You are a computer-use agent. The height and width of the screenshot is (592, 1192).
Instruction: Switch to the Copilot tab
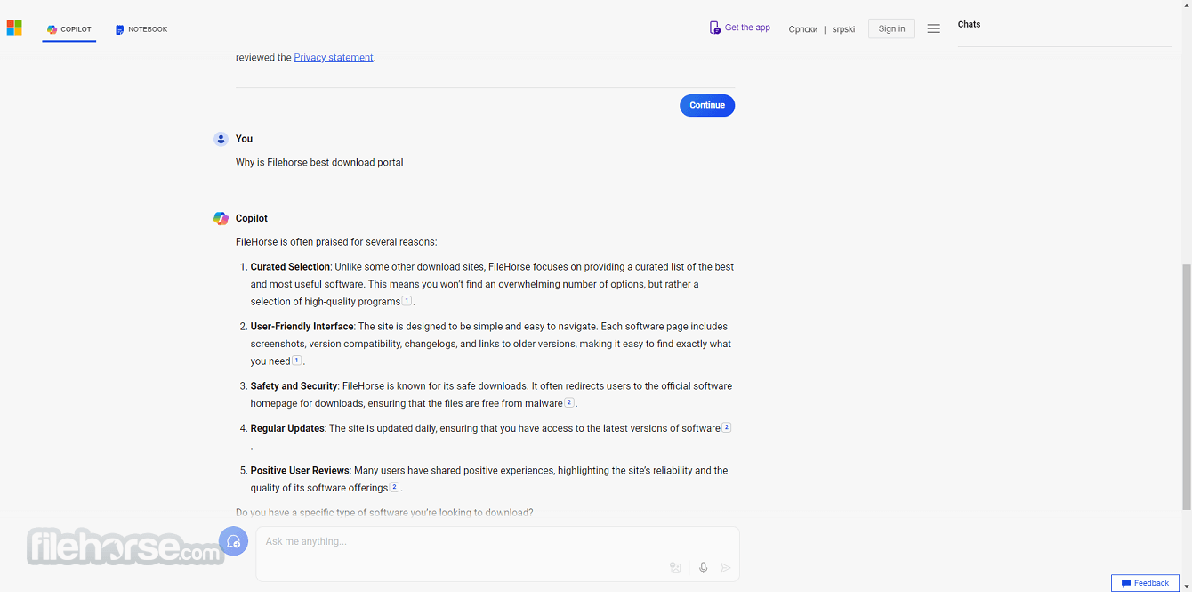coord(69,29)
